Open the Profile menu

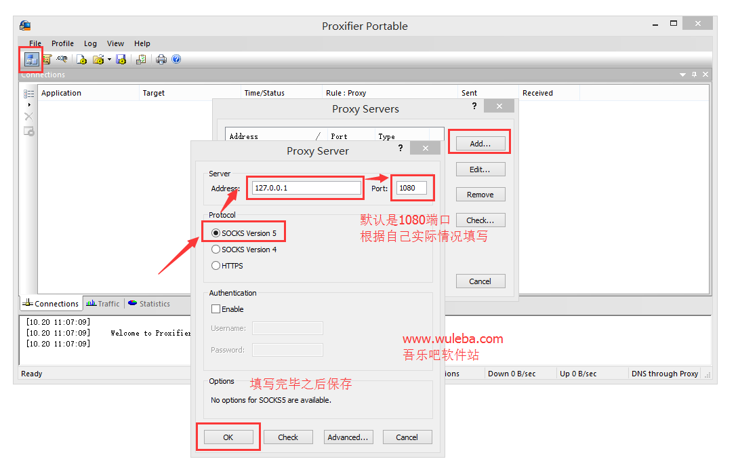pos(62,43)
